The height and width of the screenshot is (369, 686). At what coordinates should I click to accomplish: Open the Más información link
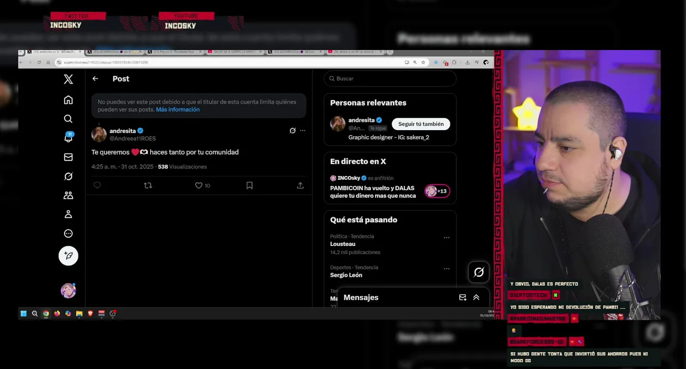point(178,110)
